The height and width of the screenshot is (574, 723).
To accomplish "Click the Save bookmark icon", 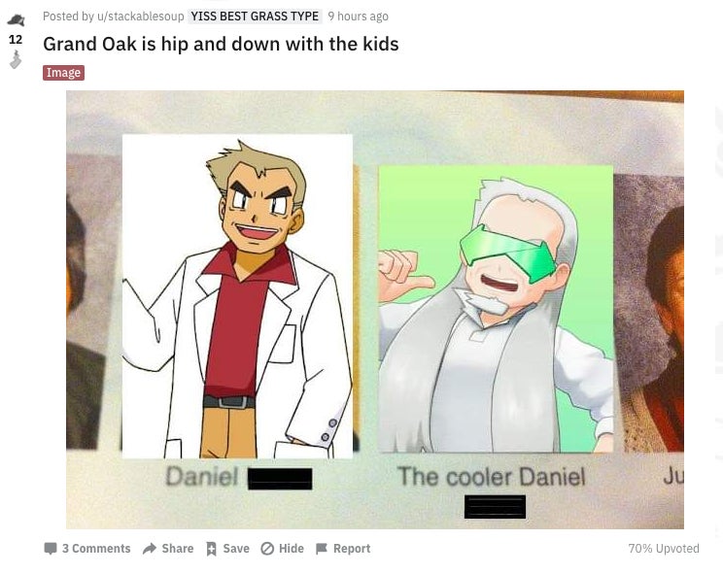I will tap(211, 549).
